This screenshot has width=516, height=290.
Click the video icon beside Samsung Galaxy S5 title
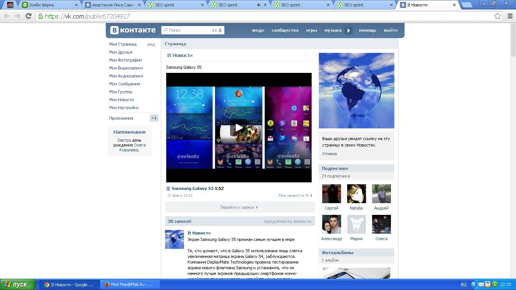pyautogui.click(x=168, y=188)
